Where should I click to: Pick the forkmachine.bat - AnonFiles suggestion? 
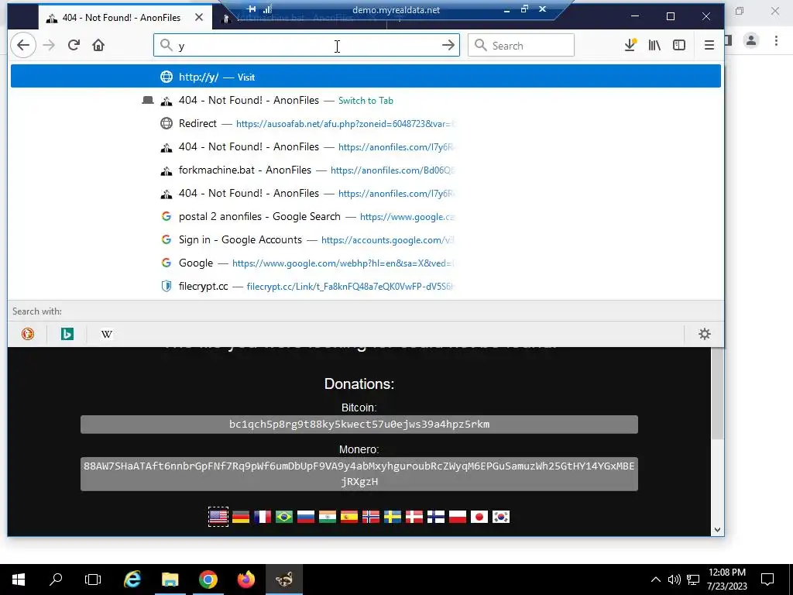point(366,170)
